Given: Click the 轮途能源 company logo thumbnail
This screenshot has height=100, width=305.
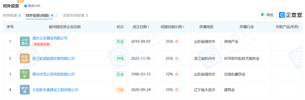Looking at the screenshot, I should click(25, 58).
